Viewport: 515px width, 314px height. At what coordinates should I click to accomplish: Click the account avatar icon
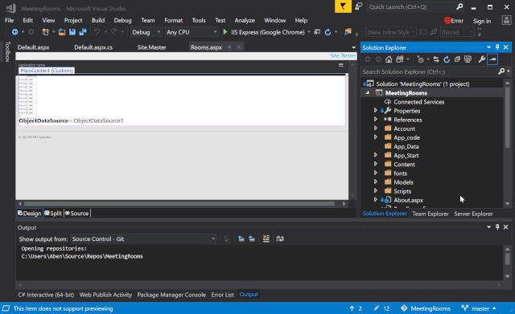pos(506,20)
